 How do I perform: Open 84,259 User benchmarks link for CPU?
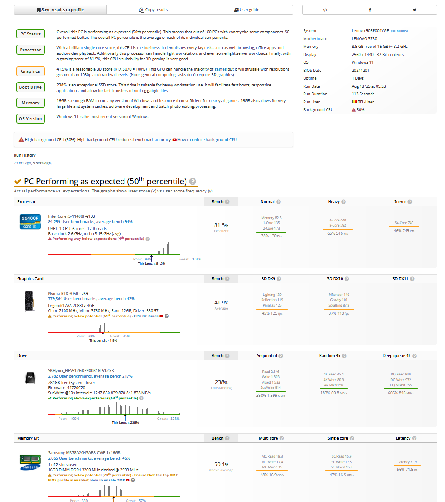pyautogui.click(x=90, y=222)
